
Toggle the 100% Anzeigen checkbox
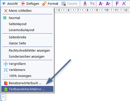click(6, 76)
